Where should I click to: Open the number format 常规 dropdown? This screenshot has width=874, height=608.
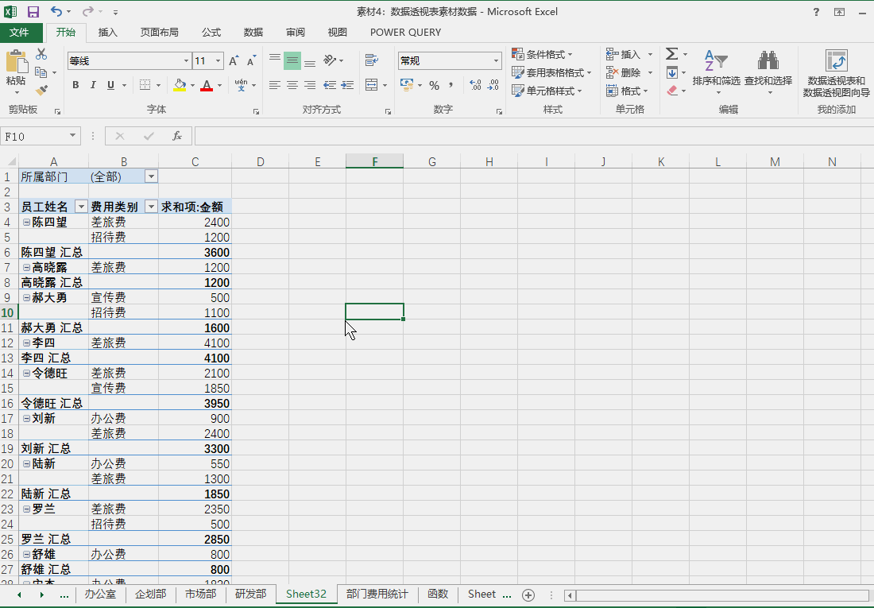coord(495,60)
